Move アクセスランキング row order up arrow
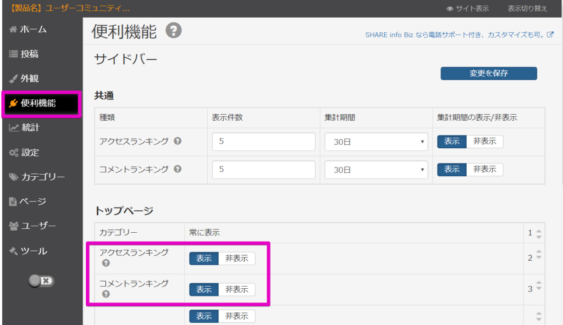Image resolution: width=563 pixels, height=325 pixels. [x=539, y=252]
